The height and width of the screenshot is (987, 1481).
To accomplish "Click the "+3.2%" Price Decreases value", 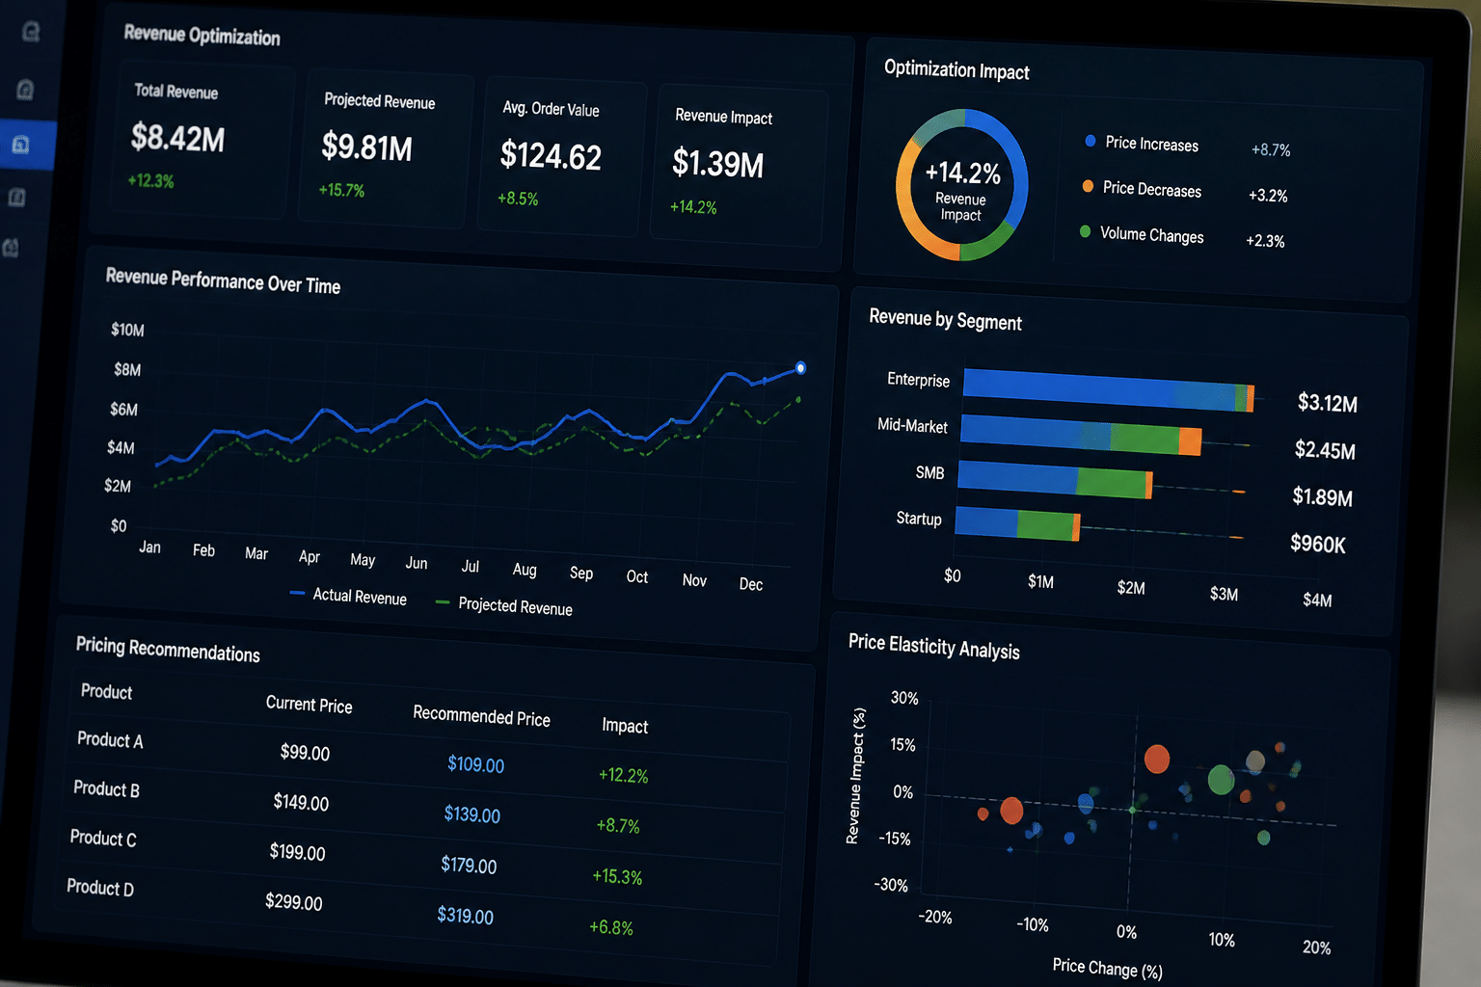I will click(1268, 196).
